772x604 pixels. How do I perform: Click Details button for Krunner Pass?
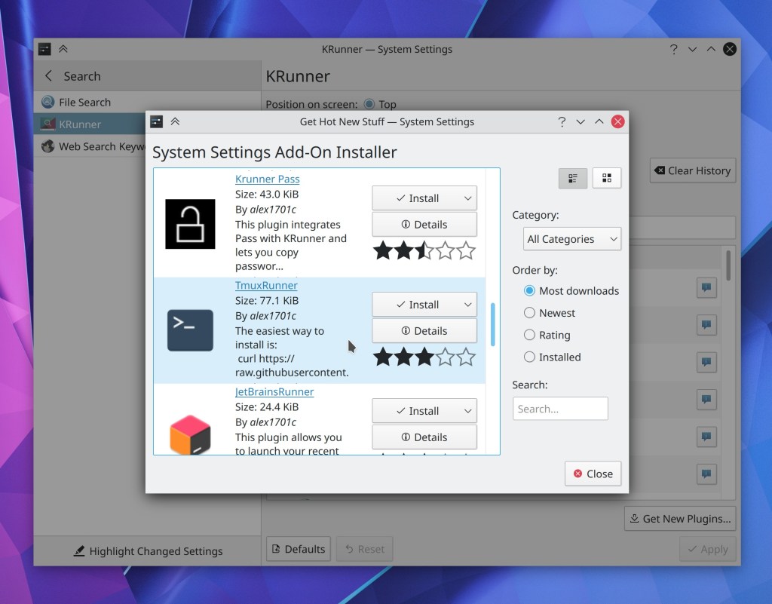tap(424, 225)
